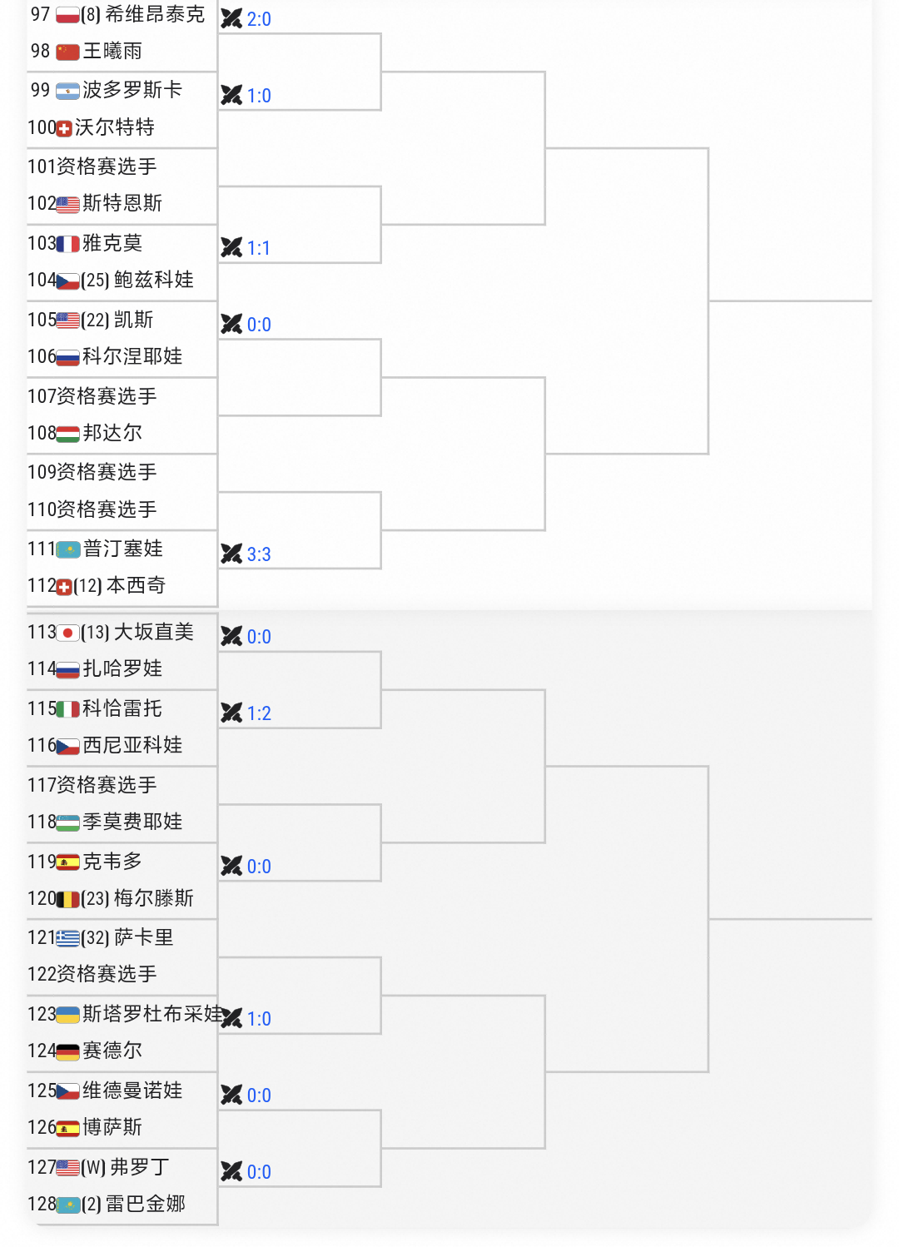Click the versus icon beside 雅克莫
899x1247 pixels.
point(231,247)
